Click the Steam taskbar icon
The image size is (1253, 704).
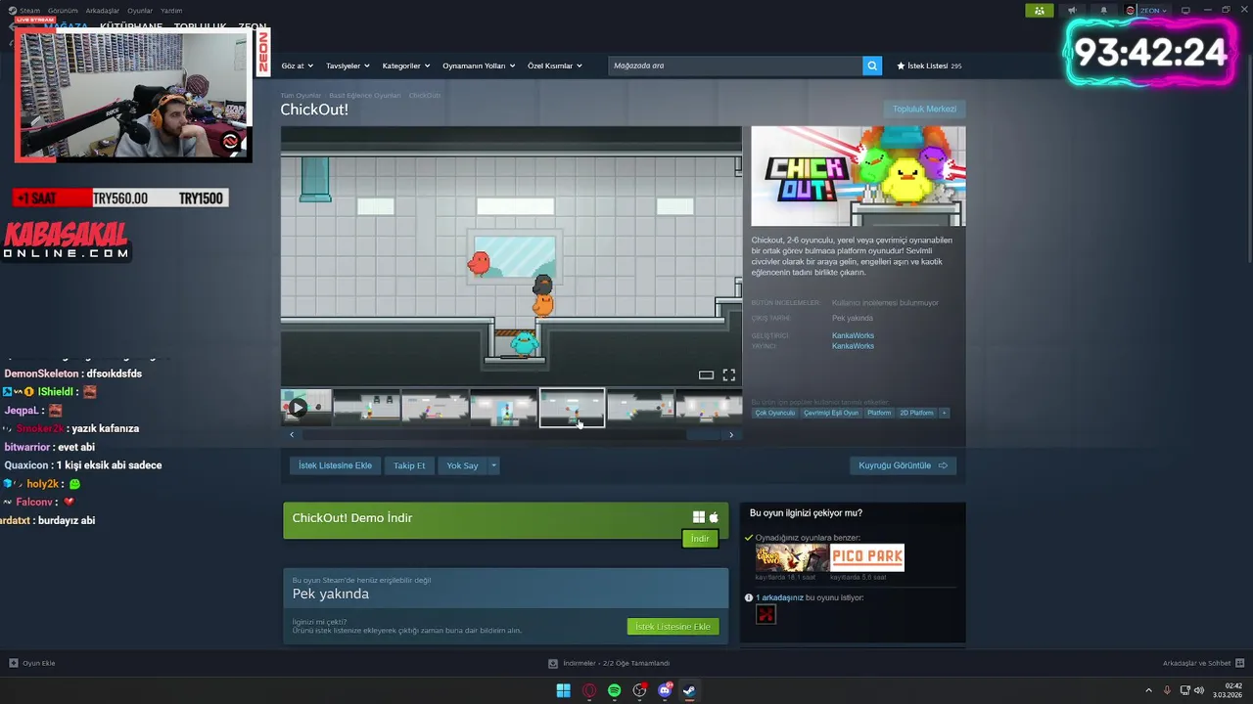click(x=689, y=690)
